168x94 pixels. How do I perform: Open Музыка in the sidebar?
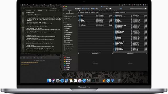67,38
